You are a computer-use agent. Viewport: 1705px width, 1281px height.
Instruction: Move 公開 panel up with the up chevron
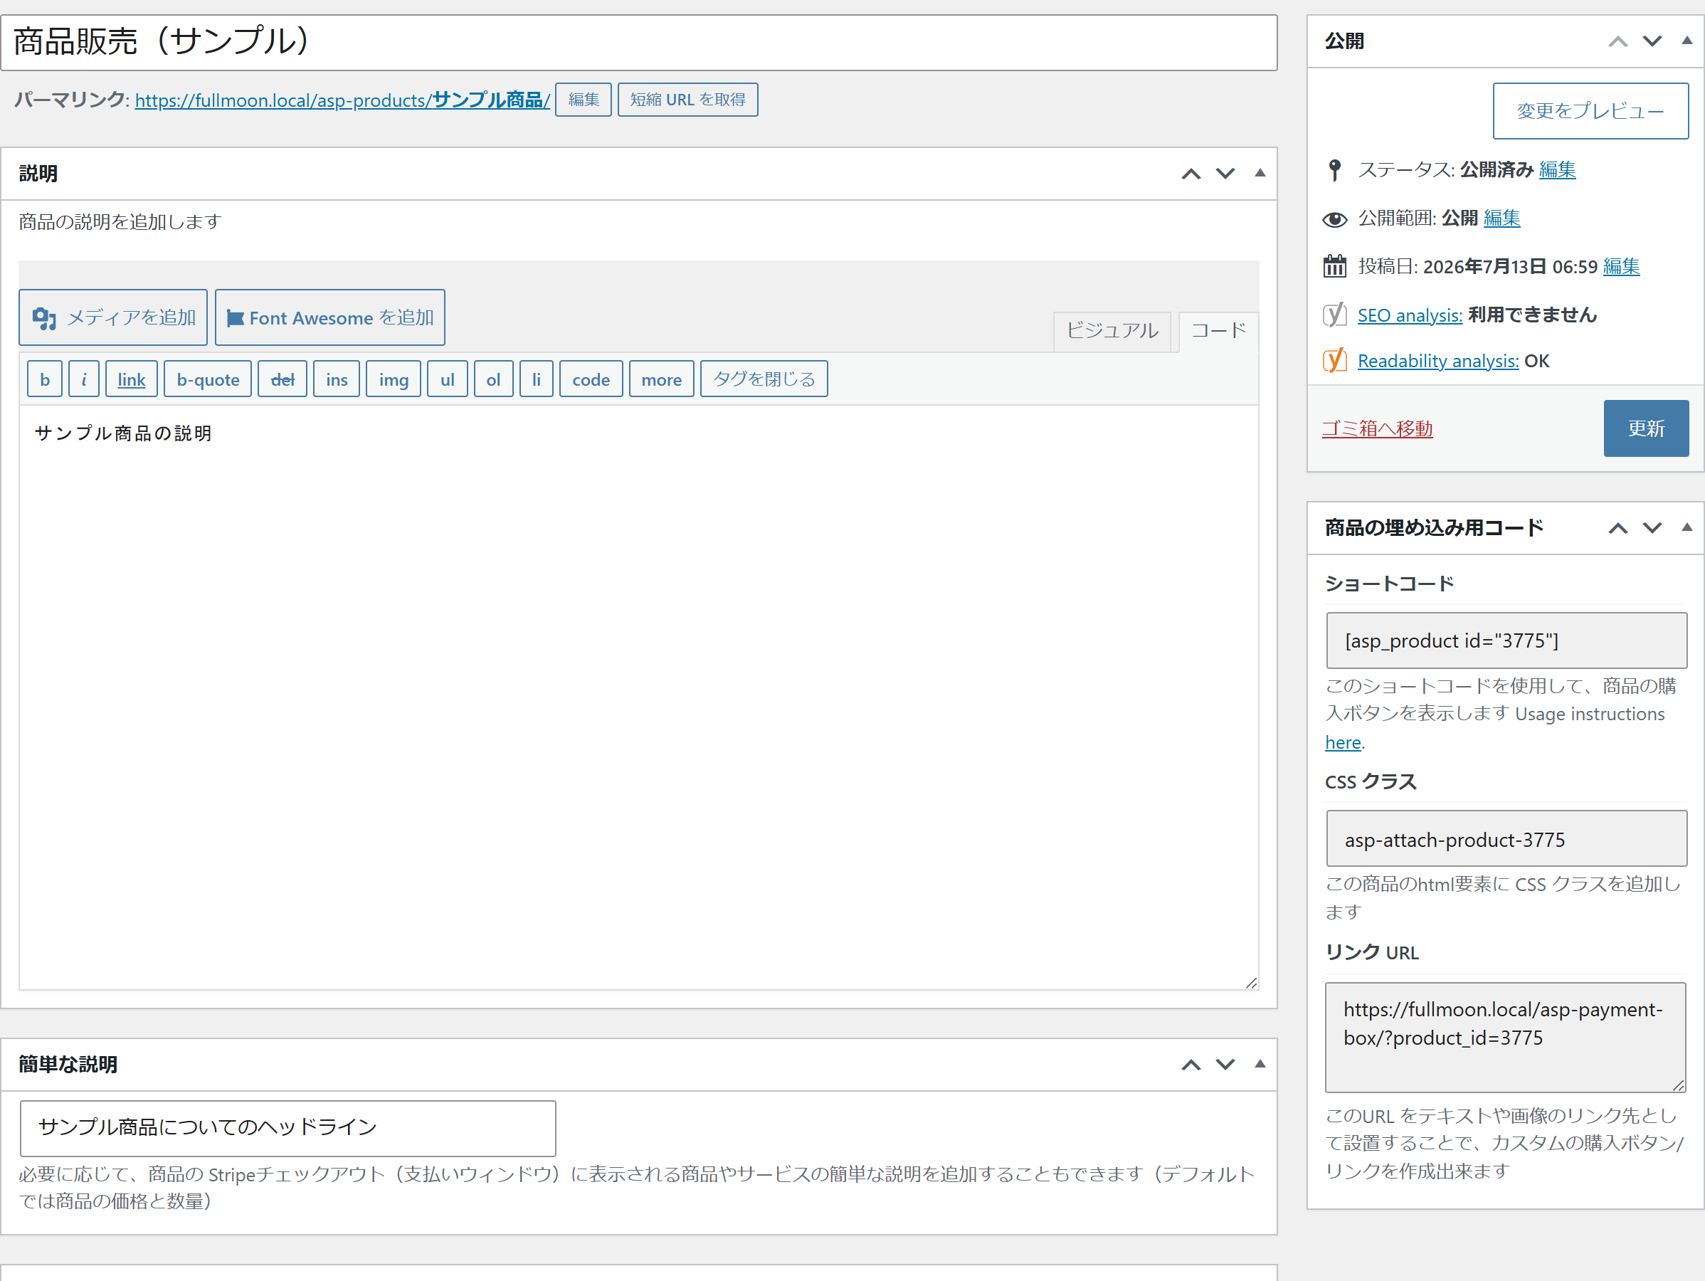tap(1618, 41)
